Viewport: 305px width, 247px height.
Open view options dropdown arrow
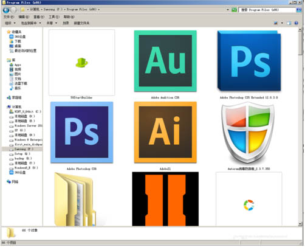click(282, 23)
